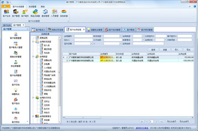Viewport: 198px width, 131px height.
Task: Open the 签约日期 start date picker
Action: (x=92, y=44)
